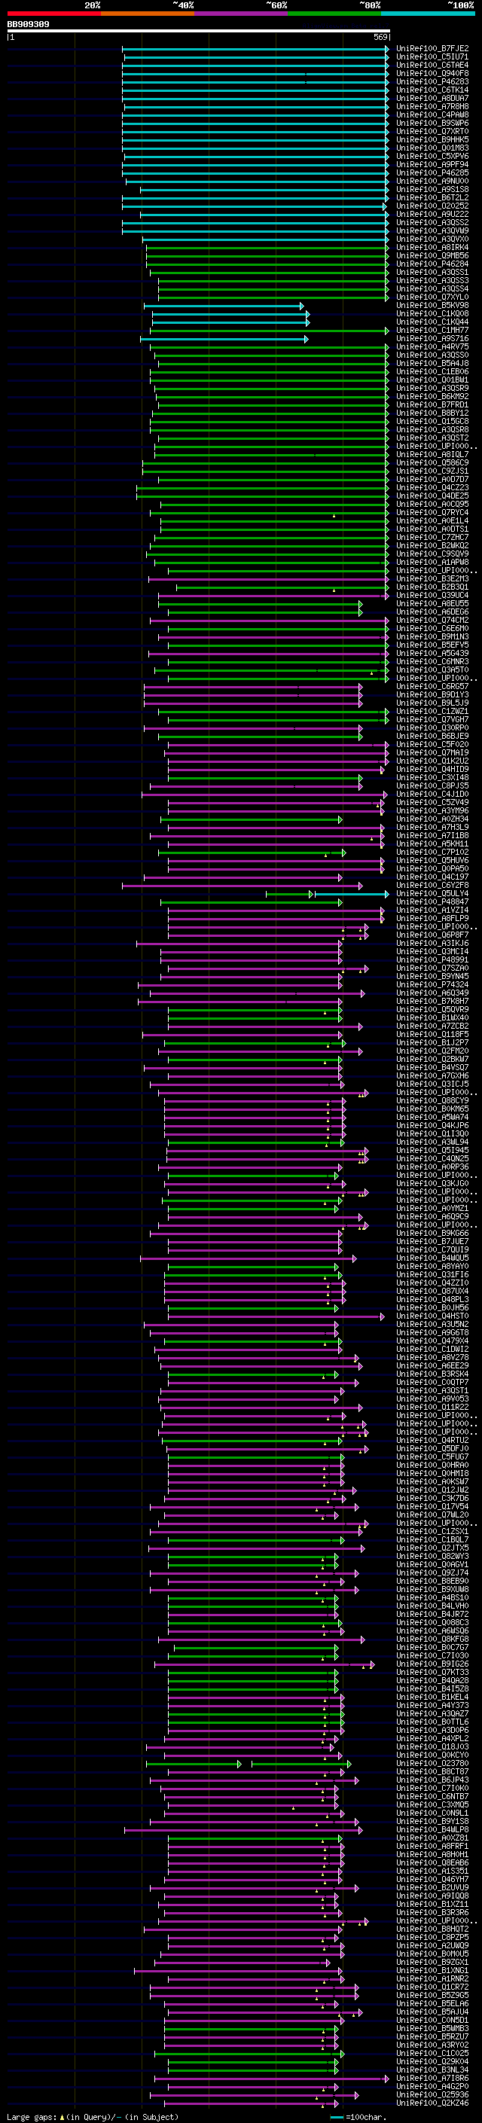The width and height of the screenshot is (482, 2123).
Task: Select the UniRef100_A6Q349 label
Action: [x=432, y=993]
